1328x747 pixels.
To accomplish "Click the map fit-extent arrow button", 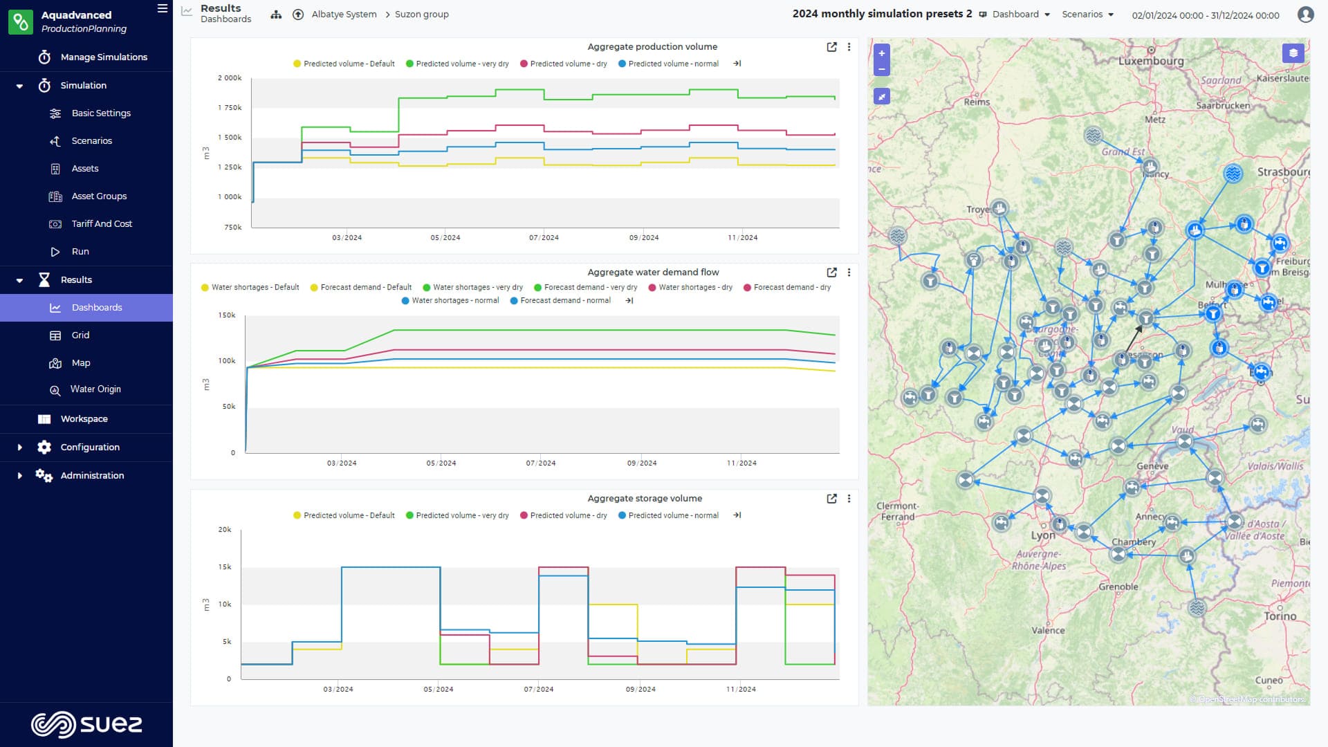I will point(881,97).
